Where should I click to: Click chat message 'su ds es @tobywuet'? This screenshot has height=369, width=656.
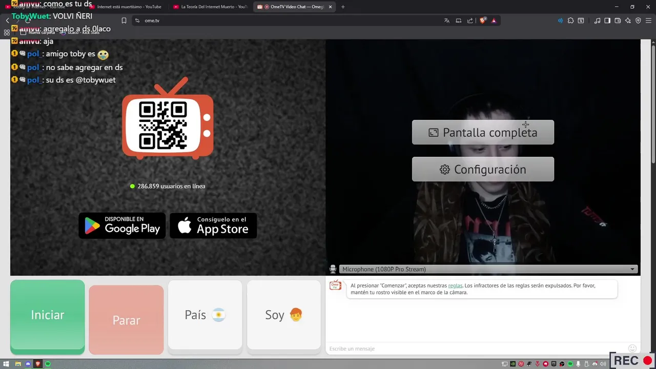(80, 80)
